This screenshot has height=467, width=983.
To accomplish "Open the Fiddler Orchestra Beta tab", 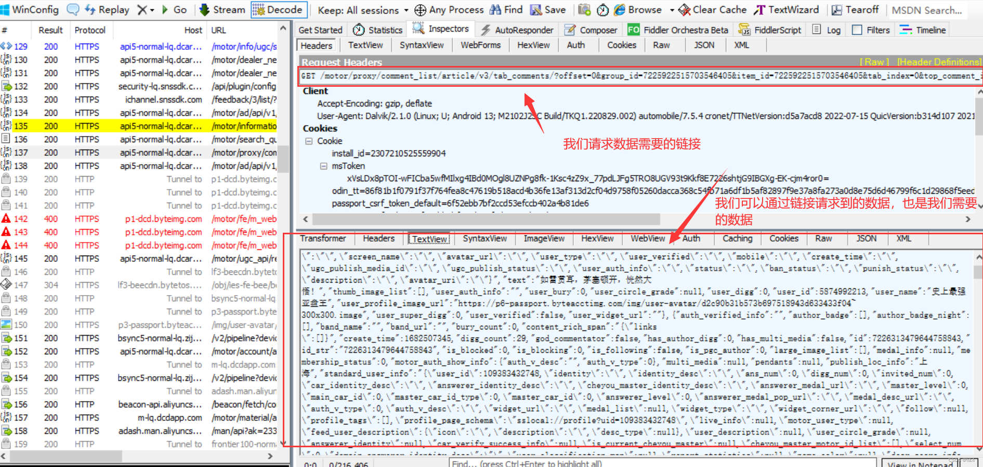I will (x=678, y=30).
